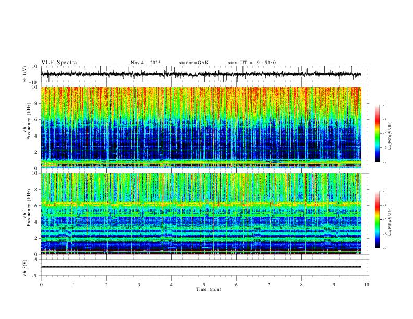Click time axis tick label "7"

(269, 285)
